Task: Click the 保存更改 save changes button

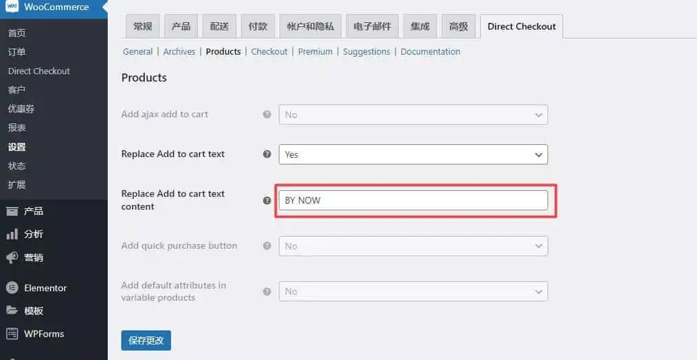Action: 146,340
